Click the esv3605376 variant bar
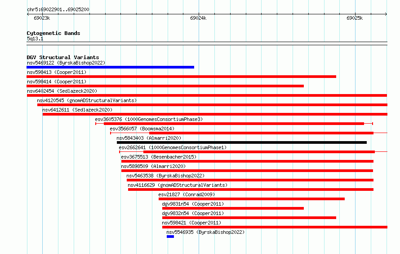The image size is (400, 254). pyautogui.click(x=234, y=124)
